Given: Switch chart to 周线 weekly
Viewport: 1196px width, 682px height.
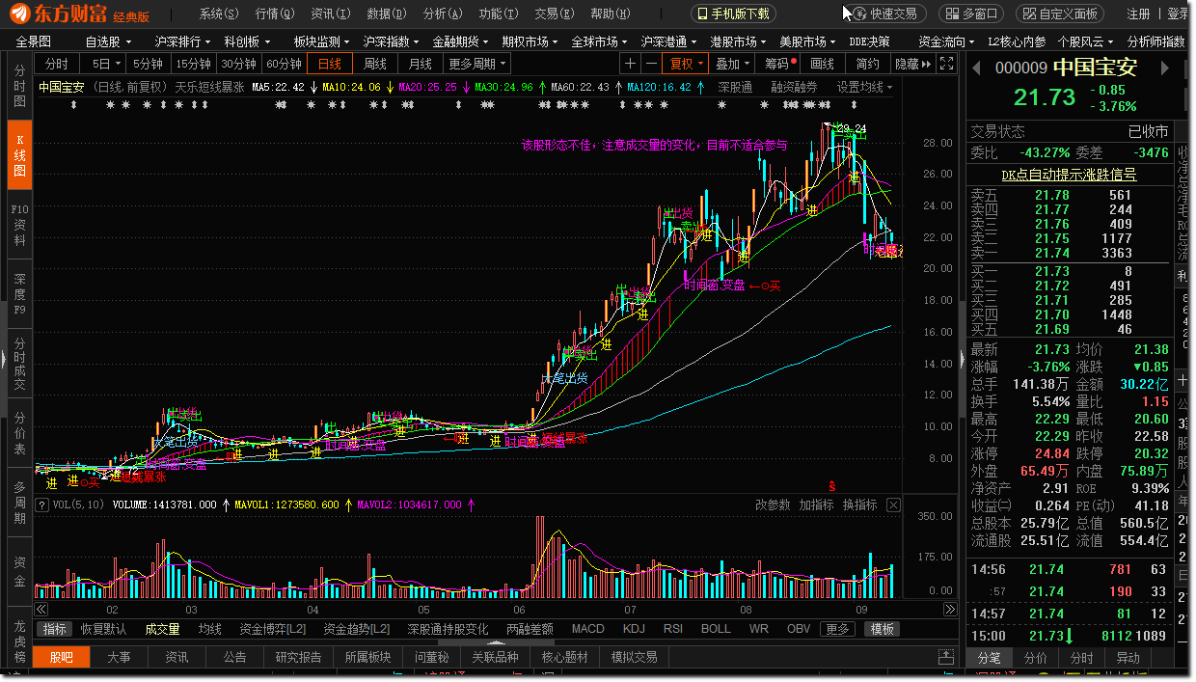Looking at the screenshot, I should (375, 64).
